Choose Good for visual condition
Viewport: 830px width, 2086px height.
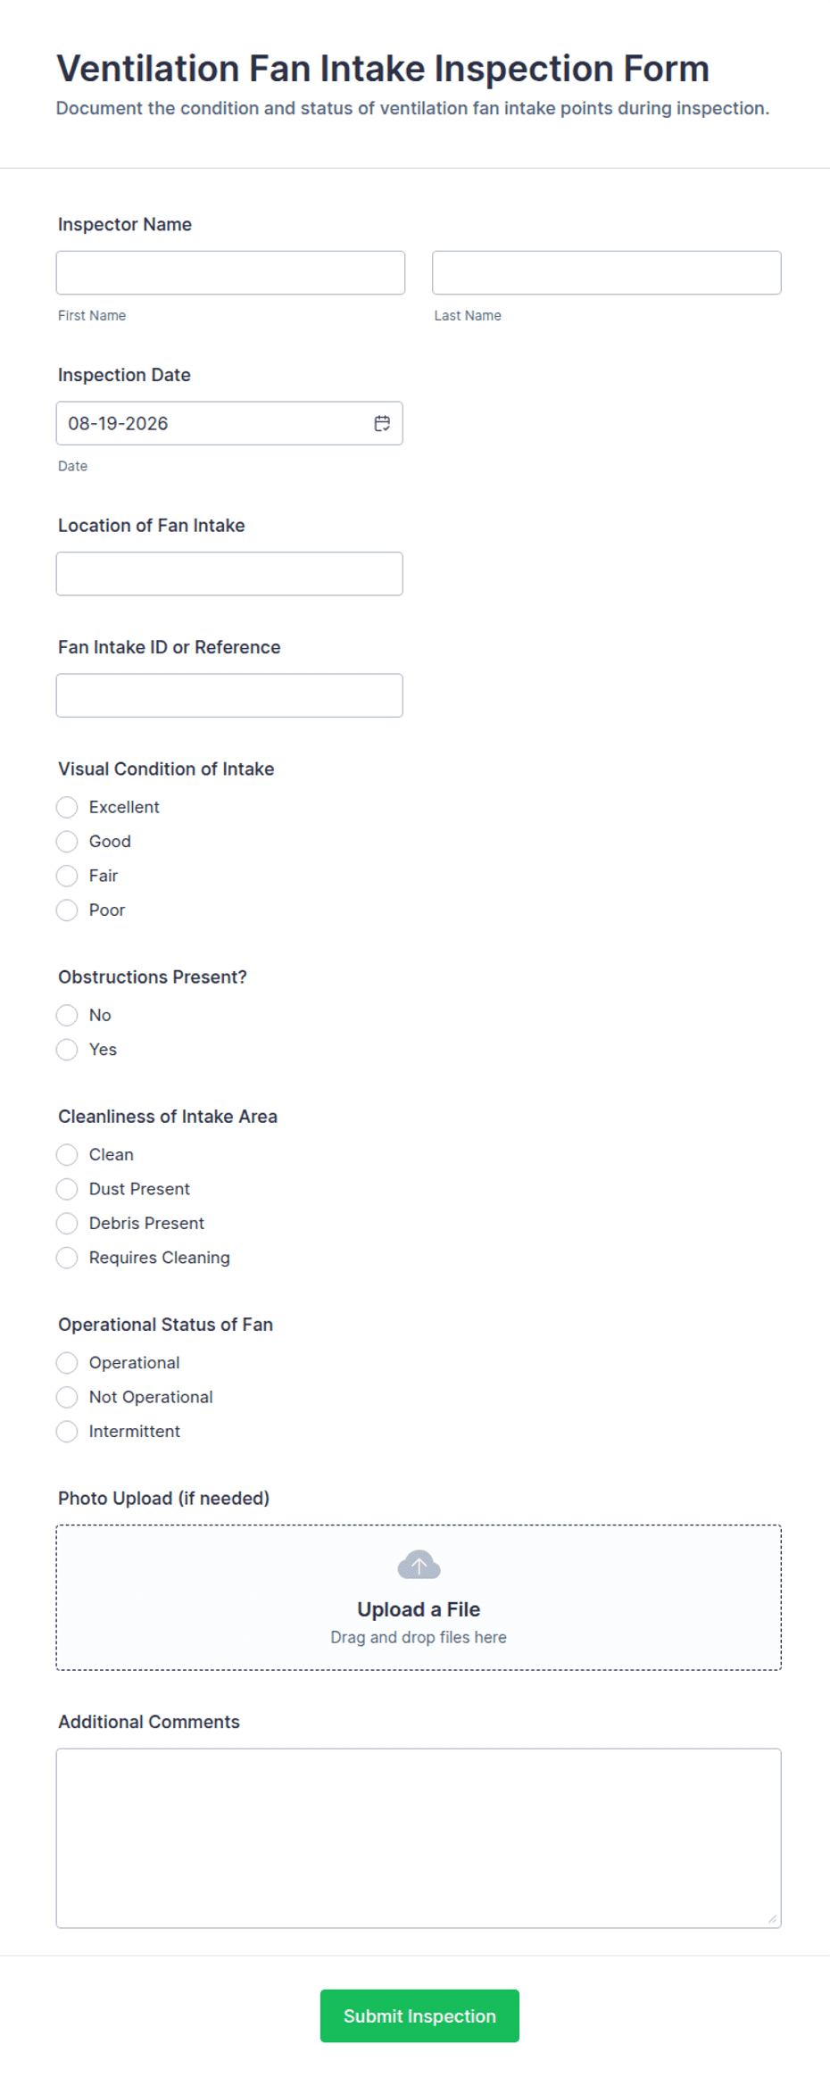[67, 842]
